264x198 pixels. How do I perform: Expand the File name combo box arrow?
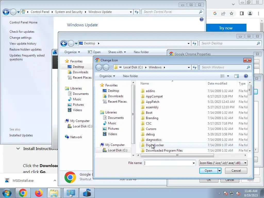(x=194, y=163)
